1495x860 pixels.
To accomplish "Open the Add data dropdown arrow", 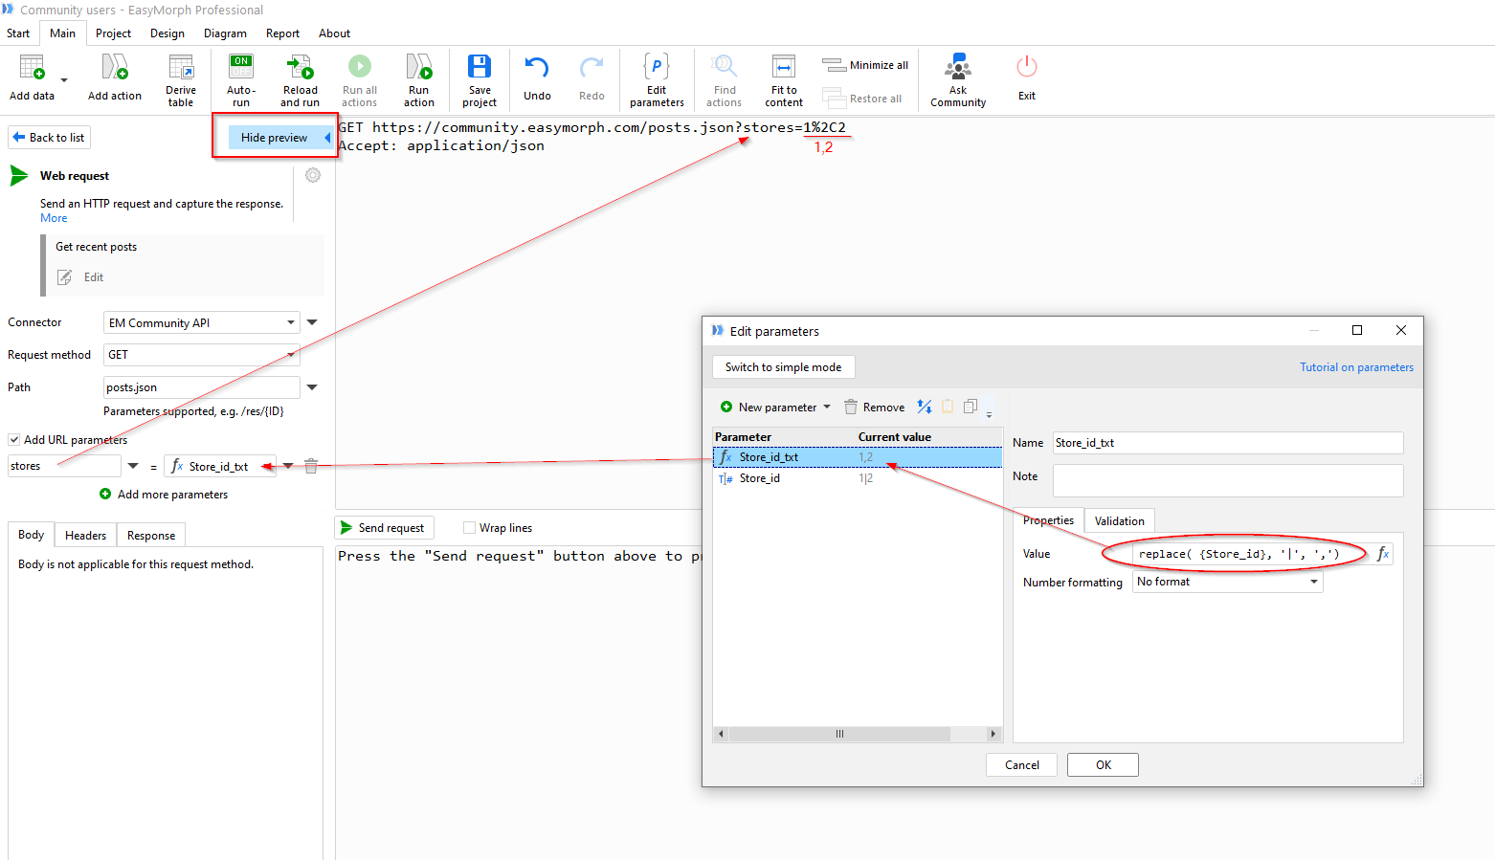I will [64, 80].
